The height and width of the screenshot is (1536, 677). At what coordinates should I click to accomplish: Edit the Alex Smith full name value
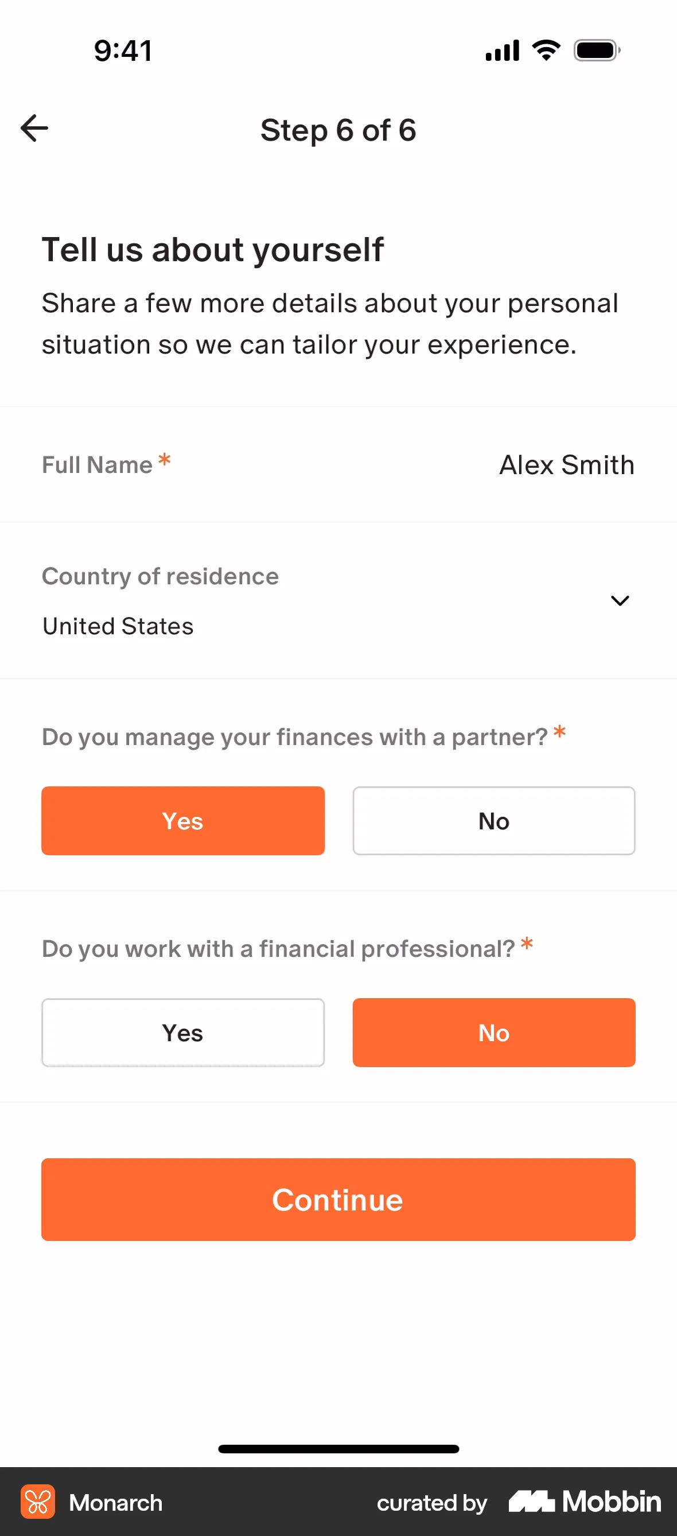click(x=566, y=464)
